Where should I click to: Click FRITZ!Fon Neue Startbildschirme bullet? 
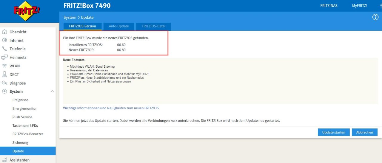[107, 78]
